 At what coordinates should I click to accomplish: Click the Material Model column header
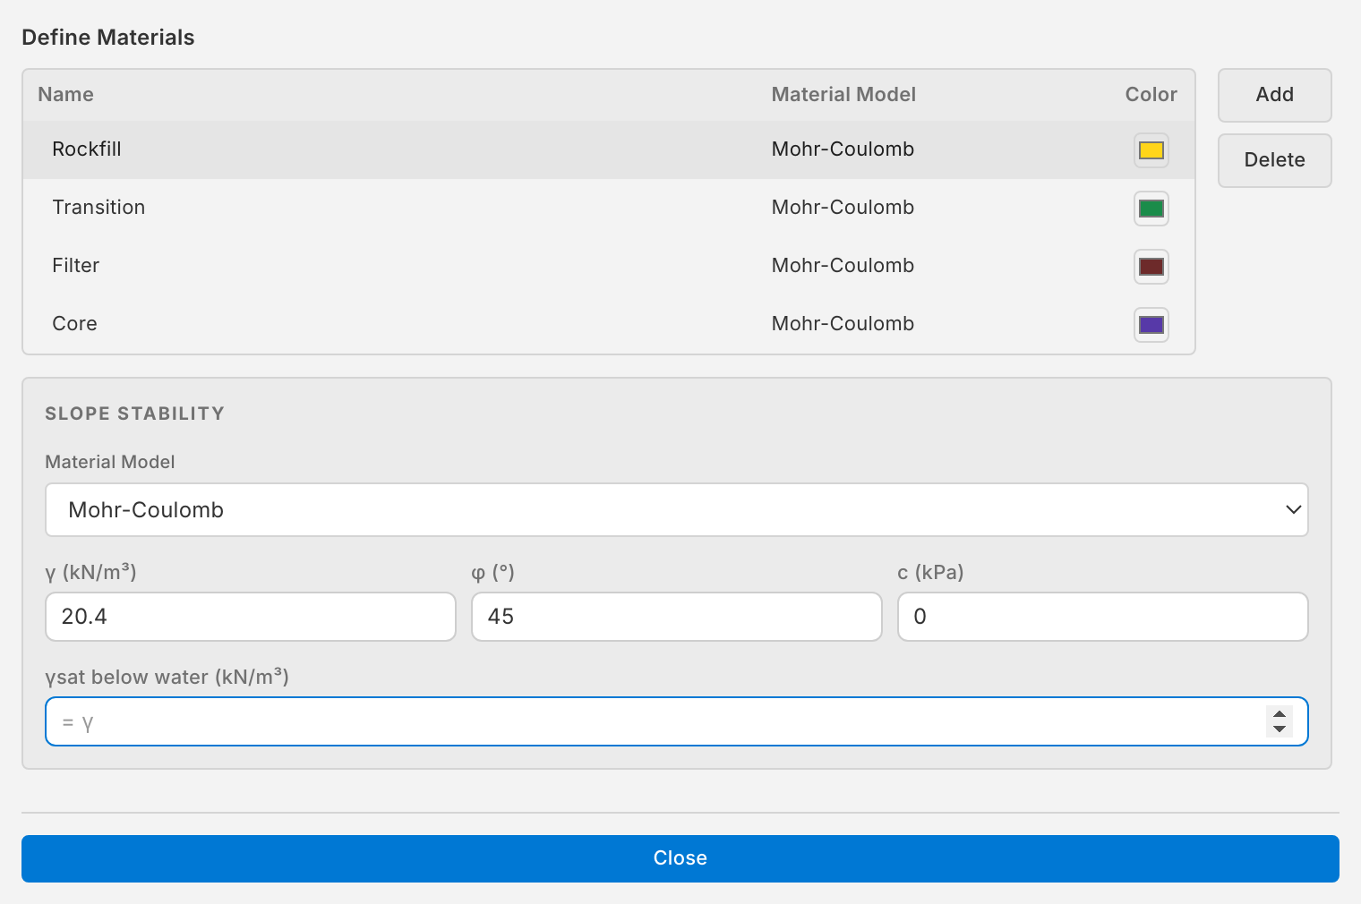point(843,95)
